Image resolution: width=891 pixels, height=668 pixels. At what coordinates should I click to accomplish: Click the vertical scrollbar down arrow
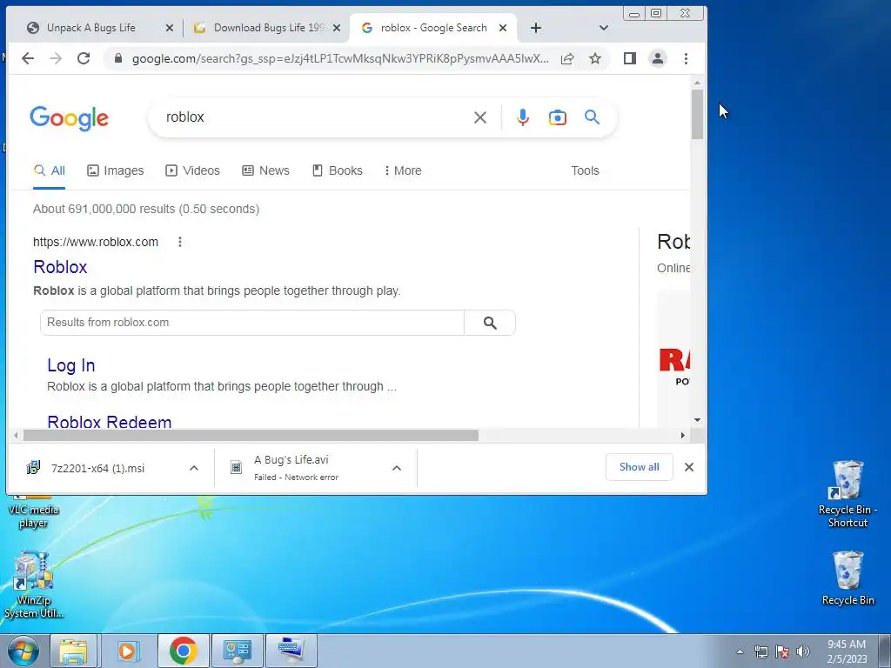click(697, 420)
